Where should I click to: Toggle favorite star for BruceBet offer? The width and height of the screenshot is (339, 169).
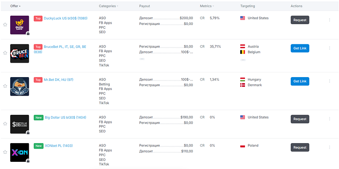tap(5, 53)
